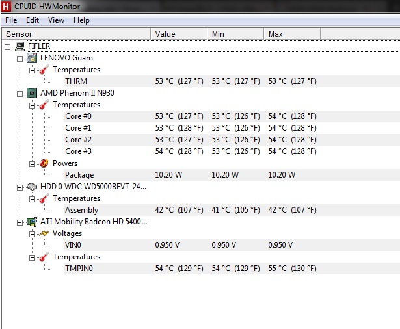
Task: Click thermometer icon under LENOVO Guam
Action: (x=44, y=70)
